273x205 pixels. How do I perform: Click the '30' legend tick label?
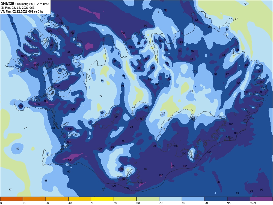pos(70,203)
